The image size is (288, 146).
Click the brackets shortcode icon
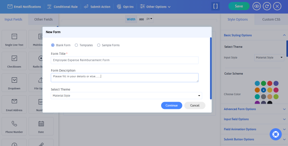point(215,6)
